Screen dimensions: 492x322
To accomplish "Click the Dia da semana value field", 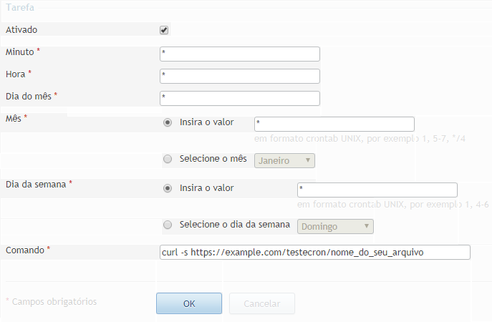I will pyautogui.click(x=377, y=190).
